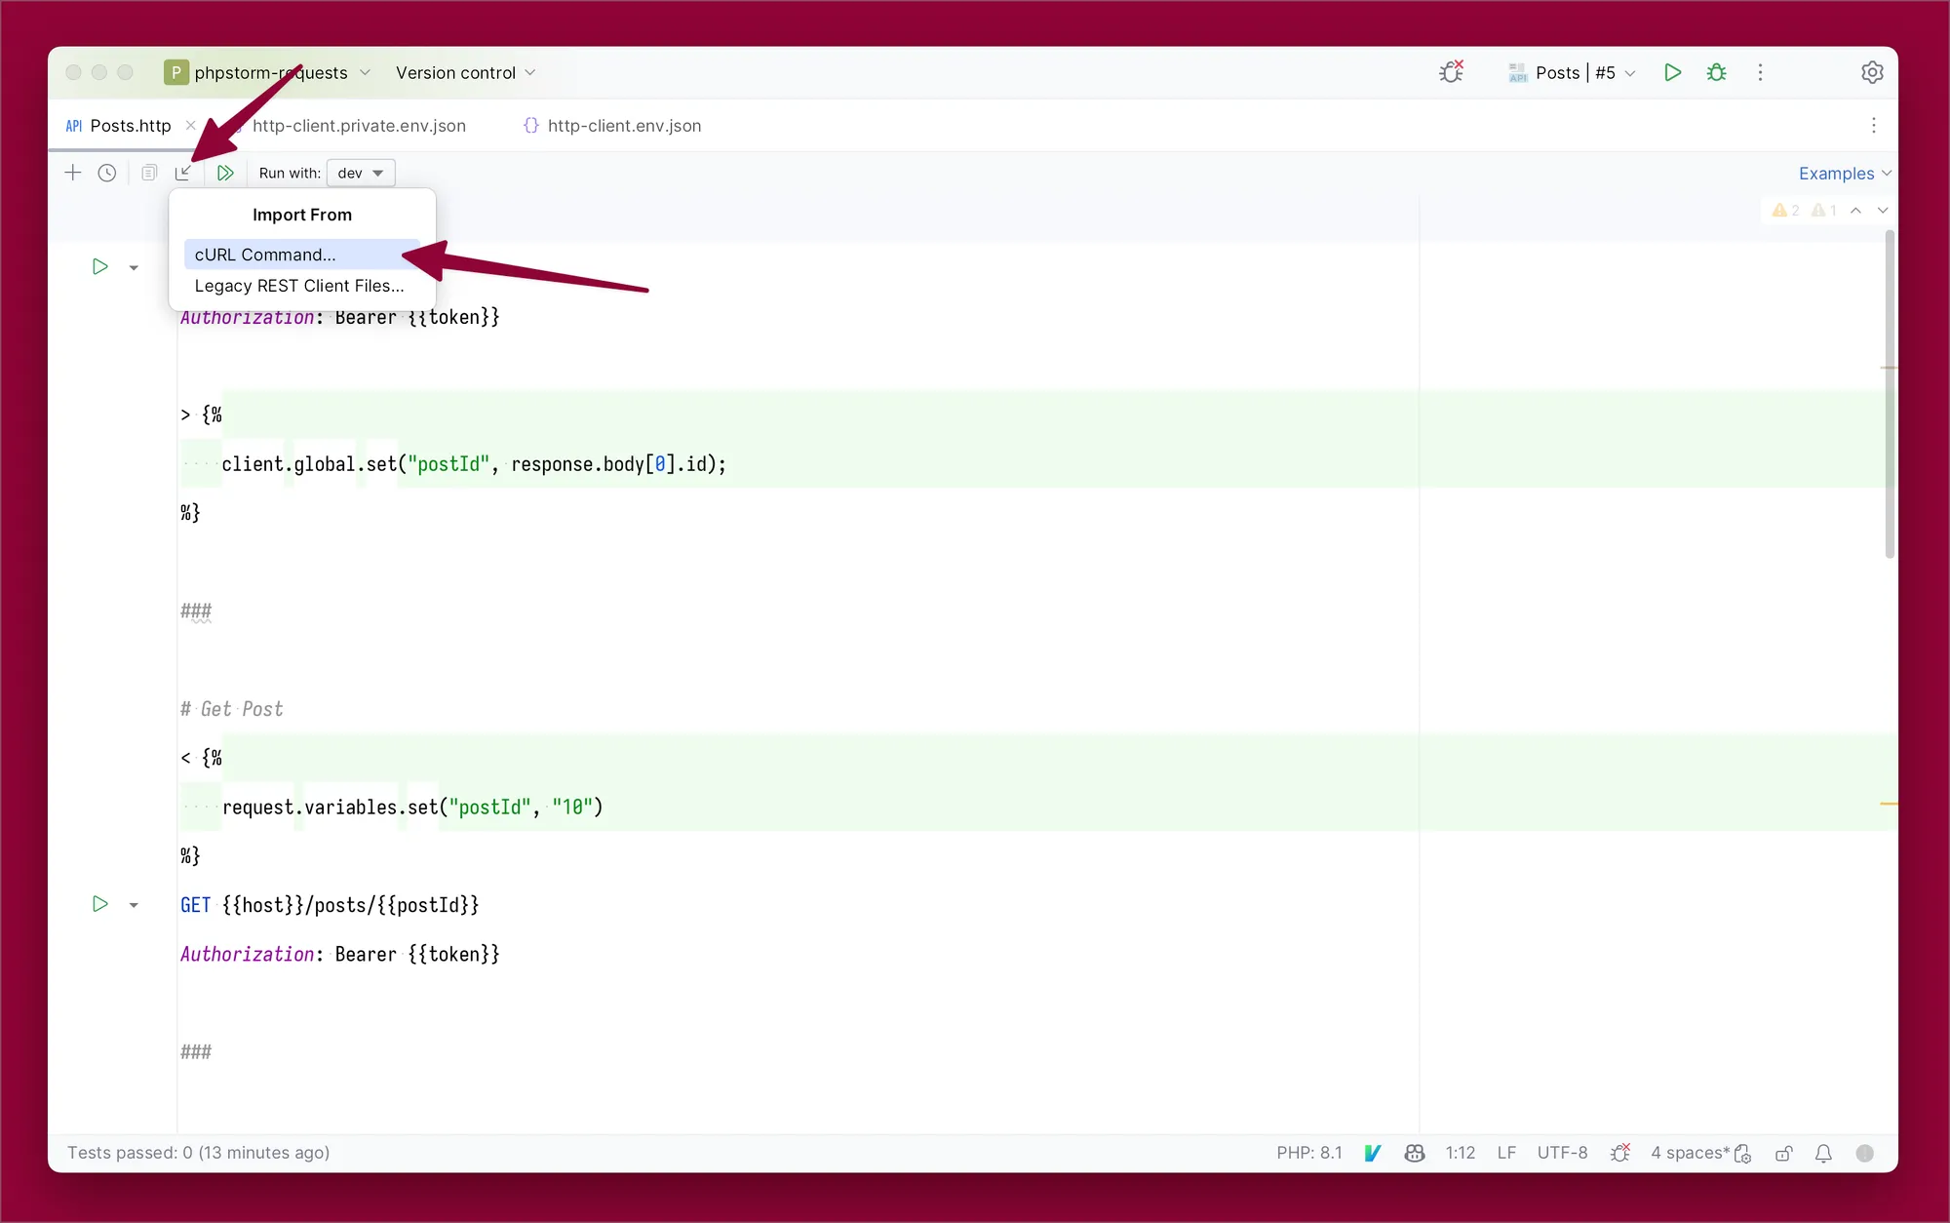Run the first request via gutter play icon
This screenshot has width=1950, height=1223.
99,266
